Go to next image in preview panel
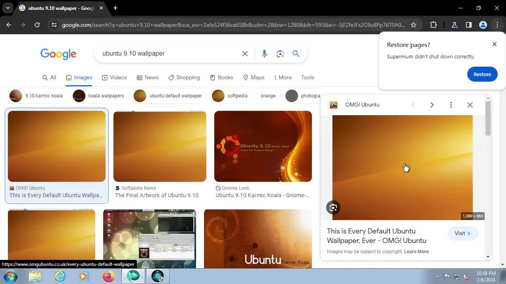Viewport: 506px width, 284px height. (x=432, y=105)
